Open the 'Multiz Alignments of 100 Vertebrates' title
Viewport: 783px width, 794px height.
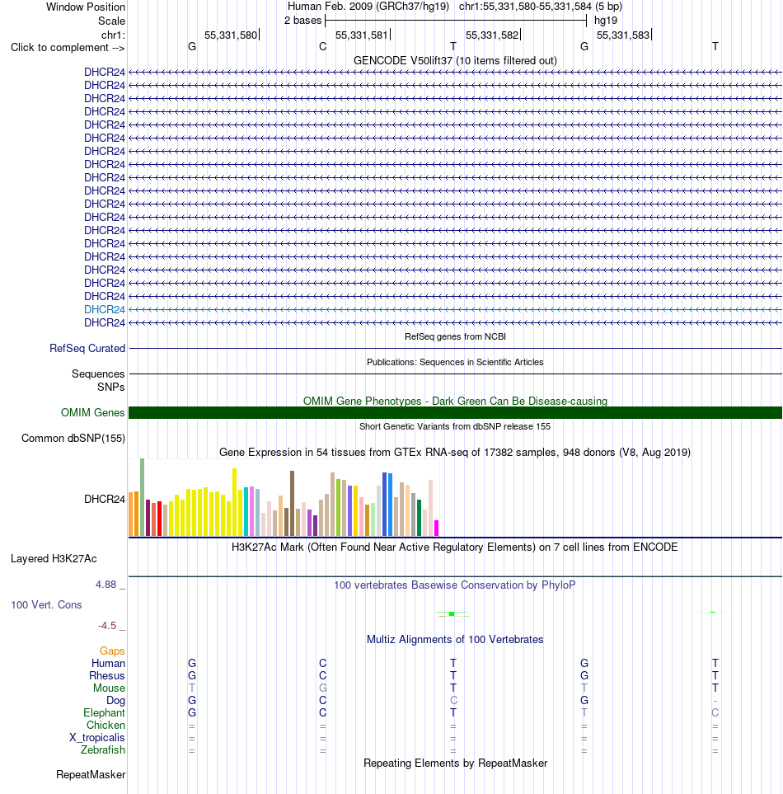point(455,640)
